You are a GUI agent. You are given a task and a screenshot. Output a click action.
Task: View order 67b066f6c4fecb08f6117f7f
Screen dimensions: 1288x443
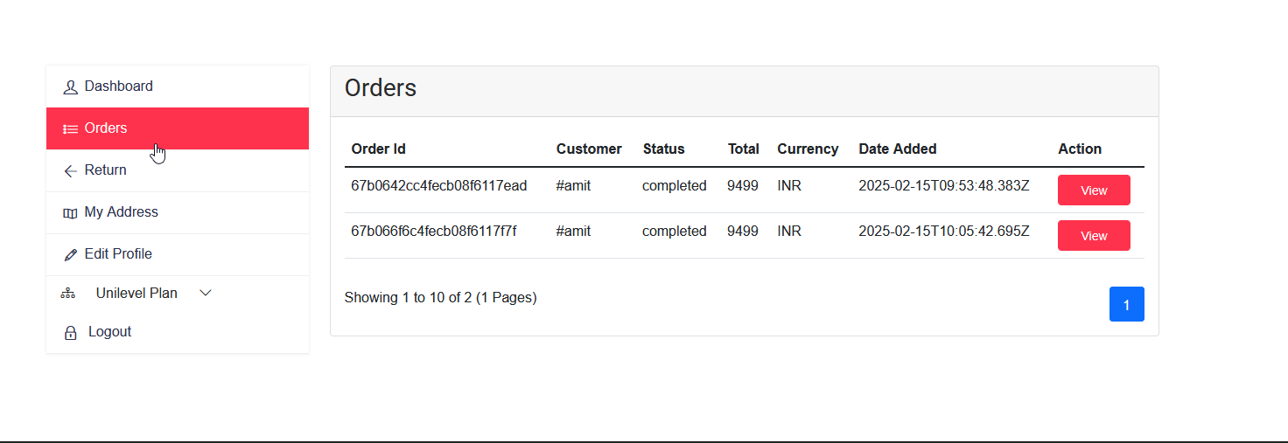tap(1094, 236)
